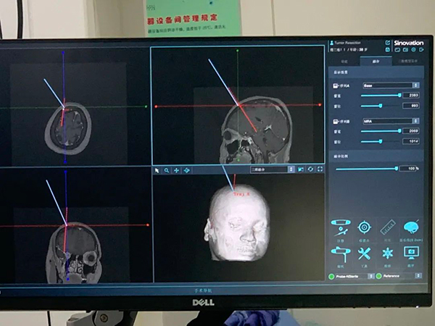Screen dimensions: 435x326
Task: Choose the four-arrow pan tool
Action: click(x=176, y=170)
